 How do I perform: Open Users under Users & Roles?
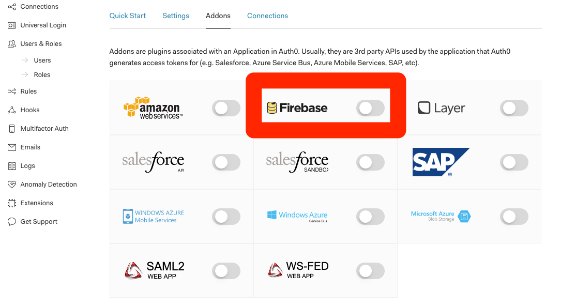click(x=42, y=60)
